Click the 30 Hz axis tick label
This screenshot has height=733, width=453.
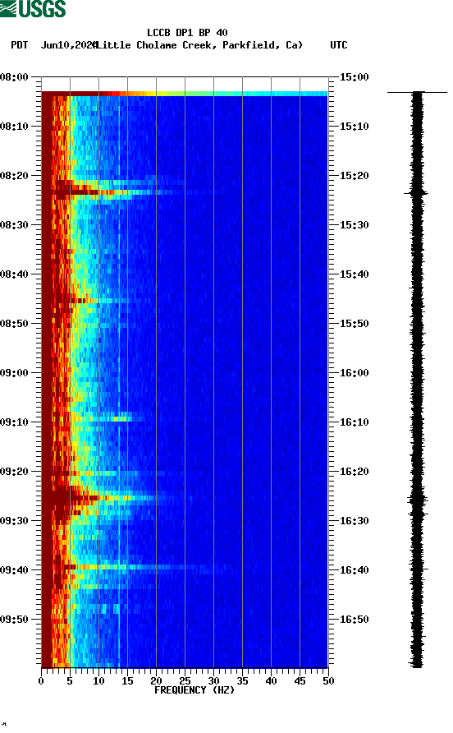(213, 681)
